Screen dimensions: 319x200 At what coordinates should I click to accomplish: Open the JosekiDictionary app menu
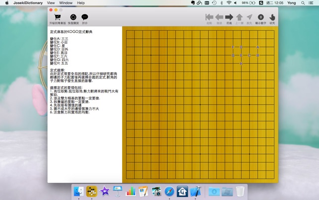(28, 3)
